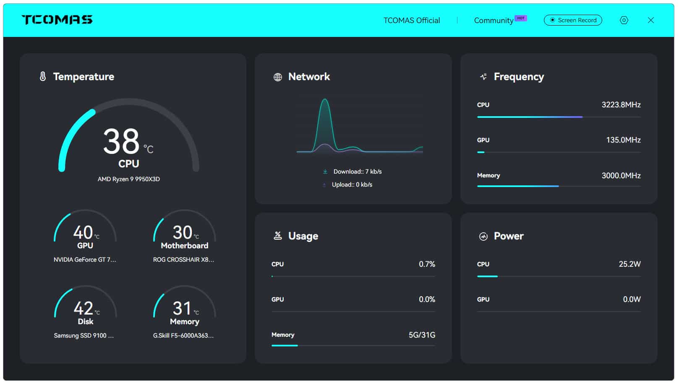Click the globe icon beside Network
The image size is (679, 385).
(x=278, y=77)
